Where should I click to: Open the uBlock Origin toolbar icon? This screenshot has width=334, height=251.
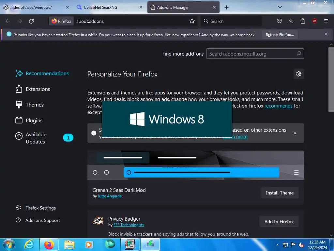314,21
